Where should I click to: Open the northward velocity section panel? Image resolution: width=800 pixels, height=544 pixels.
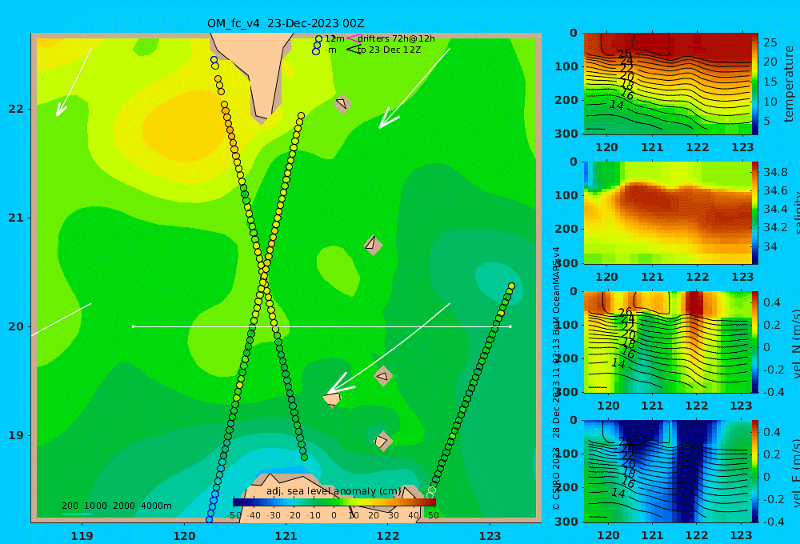tap(668, 342)
